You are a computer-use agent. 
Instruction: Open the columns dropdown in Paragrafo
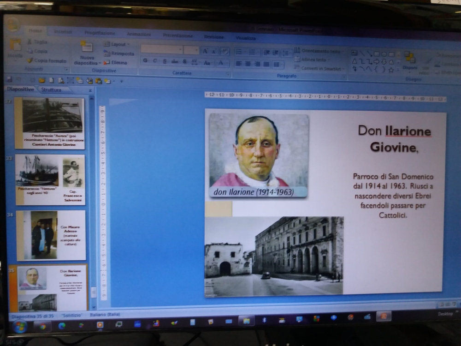point(277,65)
